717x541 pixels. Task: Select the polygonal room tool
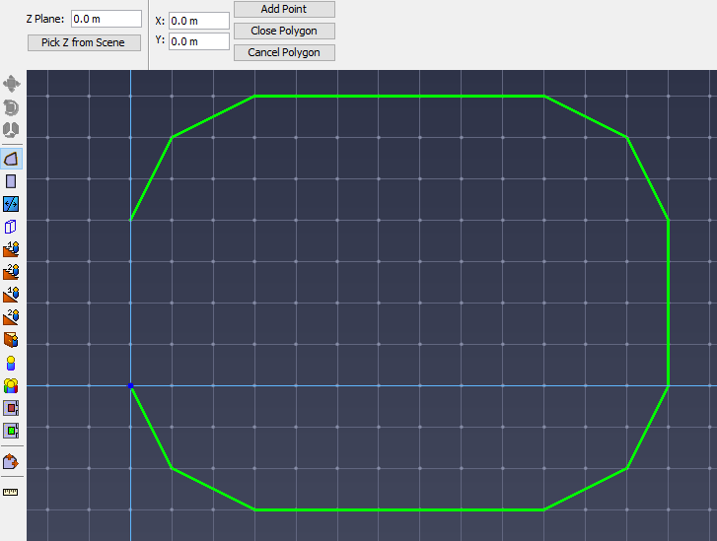coord(11,159)
